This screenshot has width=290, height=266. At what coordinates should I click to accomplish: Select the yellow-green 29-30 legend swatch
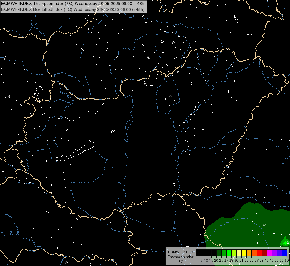[x=234, y=253]
